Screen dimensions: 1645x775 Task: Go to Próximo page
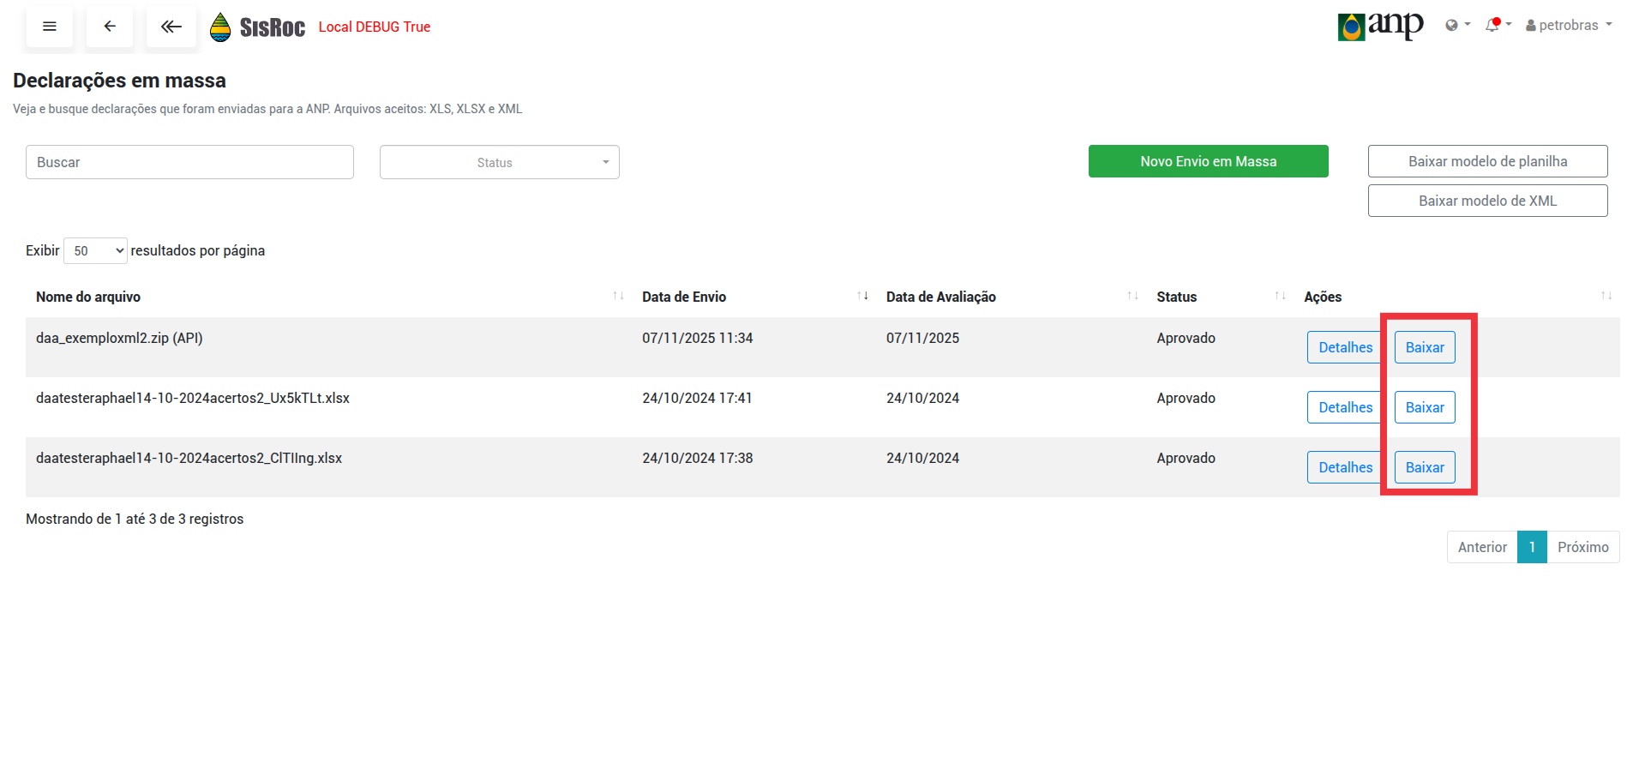click(1582, 547)
